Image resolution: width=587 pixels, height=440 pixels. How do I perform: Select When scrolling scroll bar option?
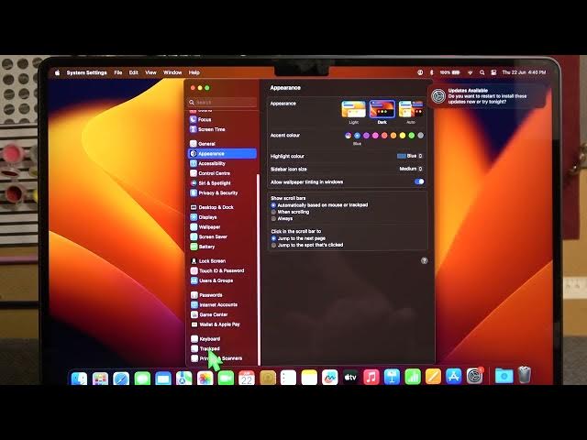[x=273, y=212]
